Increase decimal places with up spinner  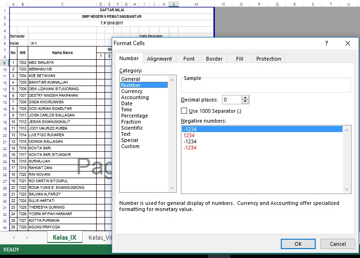click(245, 98)
